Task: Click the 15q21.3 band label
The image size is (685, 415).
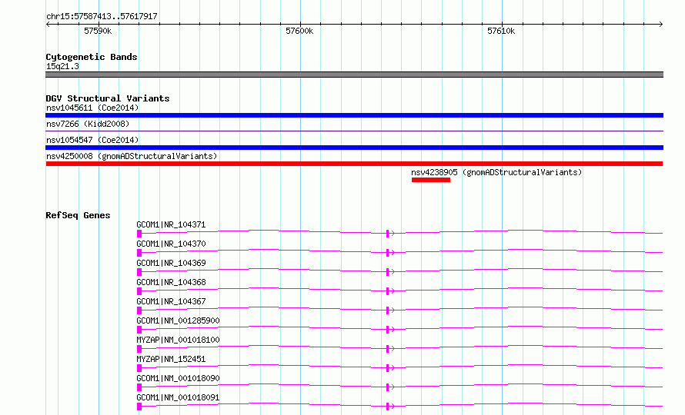Action: (62, 66)
